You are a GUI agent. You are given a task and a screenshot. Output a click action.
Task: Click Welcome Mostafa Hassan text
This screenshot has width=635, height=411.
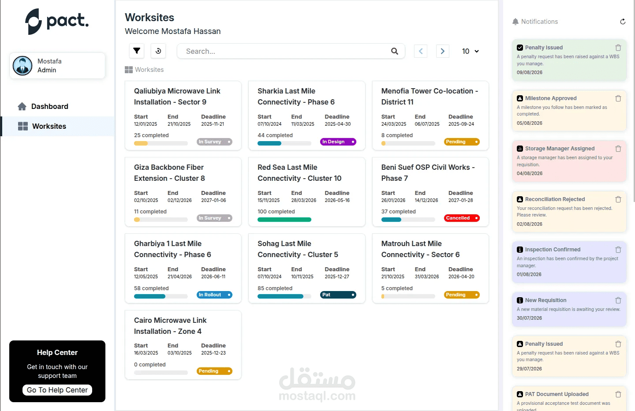click(x=173, y=31)
